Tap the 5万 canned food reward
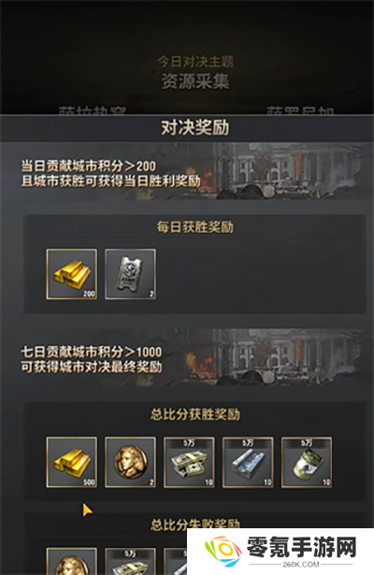This screenshot has height=575, width=374. 307,462
